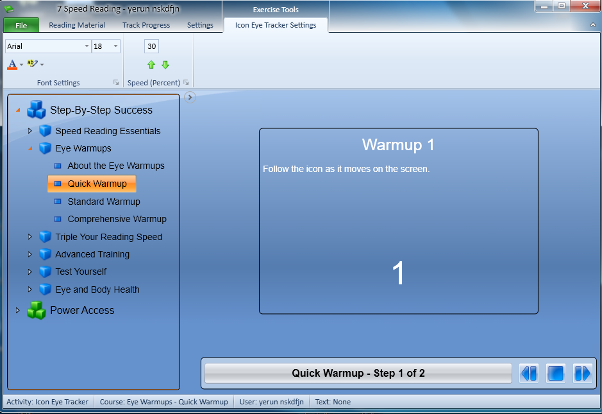Minimize the ribbon with caret icon
The height and width of the screenshot is (414, 602).
point(593,25)
